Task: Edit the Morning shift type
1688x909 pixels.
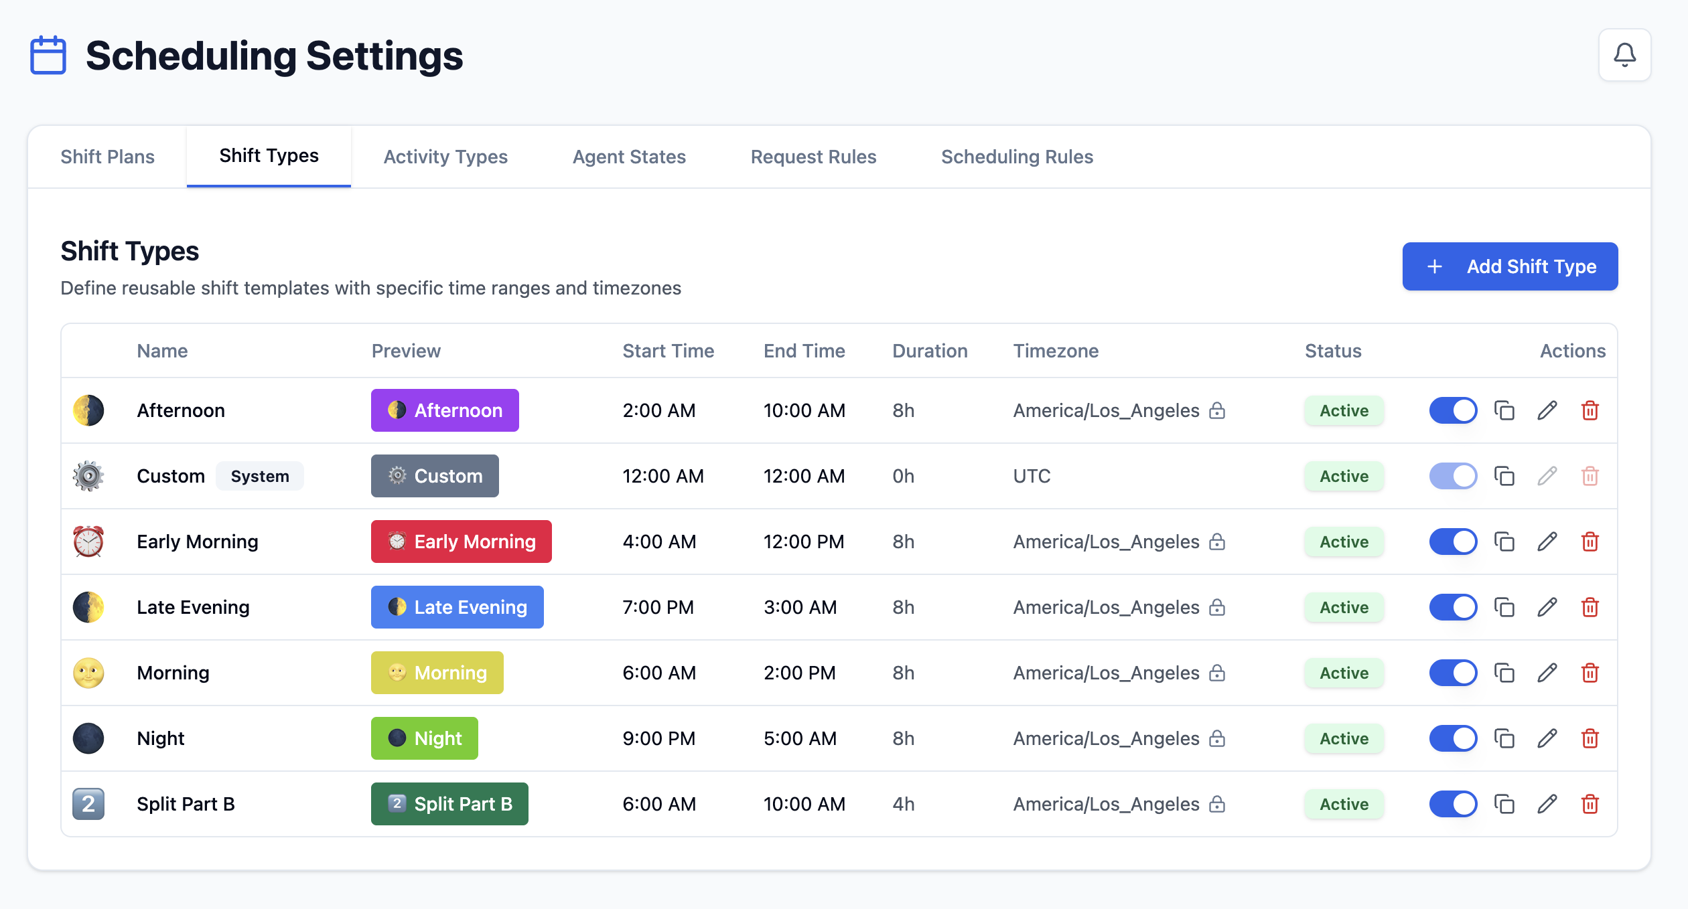Action: (x=1547, y=673)
